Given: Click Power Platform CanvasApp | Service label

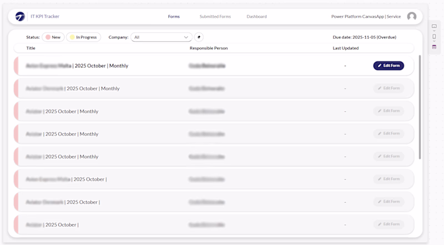Looking at the screenshot, I should point(366,17).
